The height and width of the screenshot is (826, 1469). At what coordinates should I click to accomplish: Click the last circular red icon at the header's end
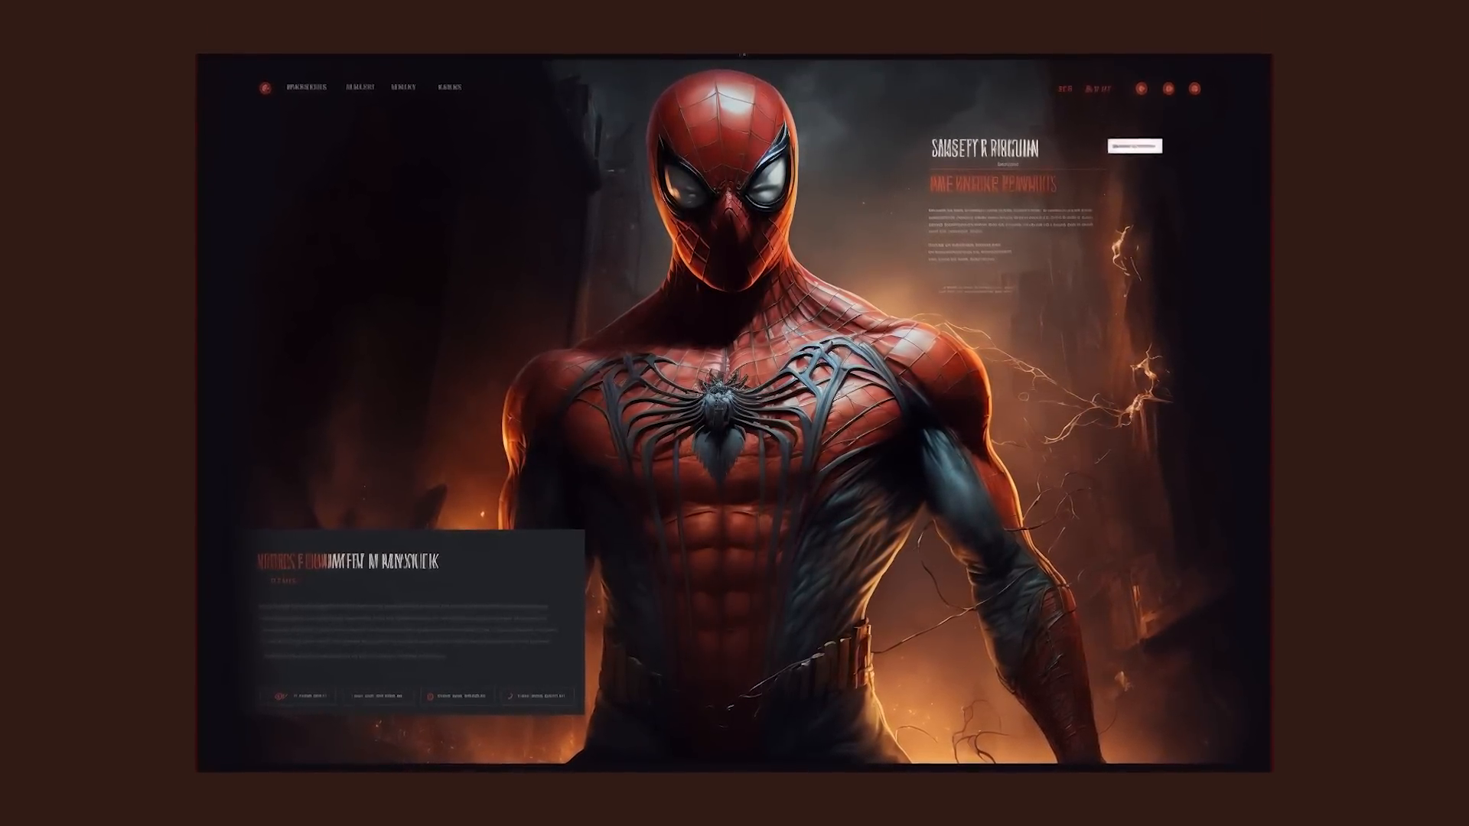(x=1194, y=89)
